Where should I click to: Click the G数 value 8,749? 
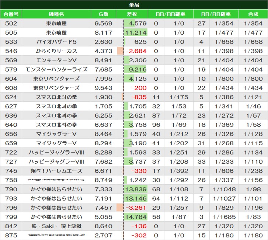coord(104,180)
